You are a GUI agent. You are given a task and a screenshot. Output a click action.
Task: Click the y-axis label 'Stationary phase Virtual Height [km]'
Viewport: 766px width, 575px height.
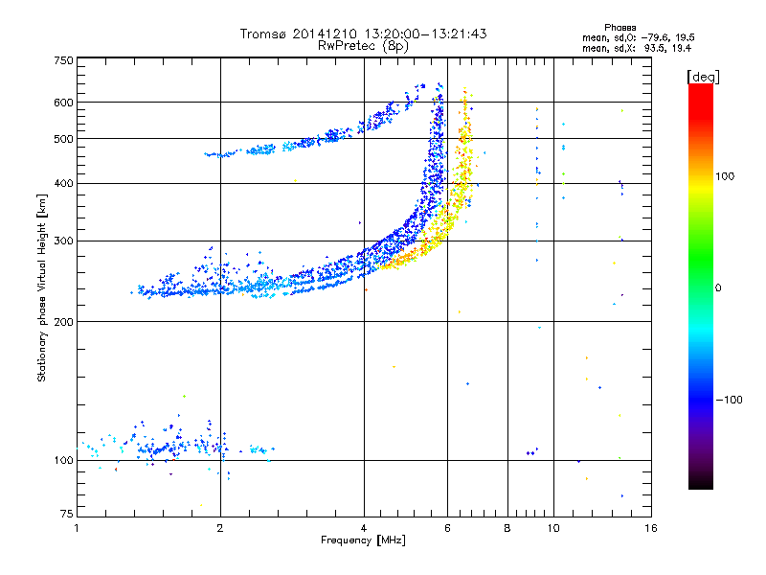(41, 288)
